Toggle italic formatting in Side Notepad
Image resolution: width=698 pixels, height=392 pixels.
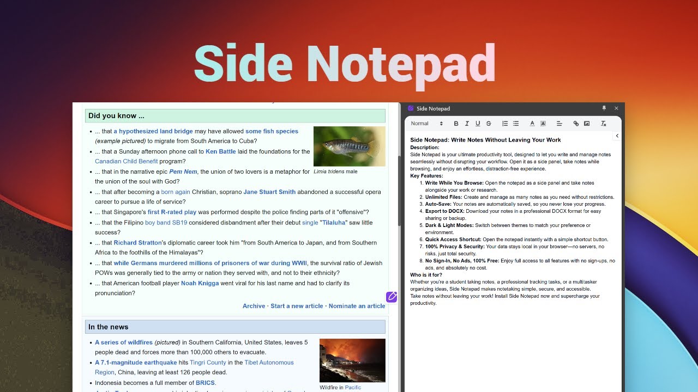pos(467,124)
